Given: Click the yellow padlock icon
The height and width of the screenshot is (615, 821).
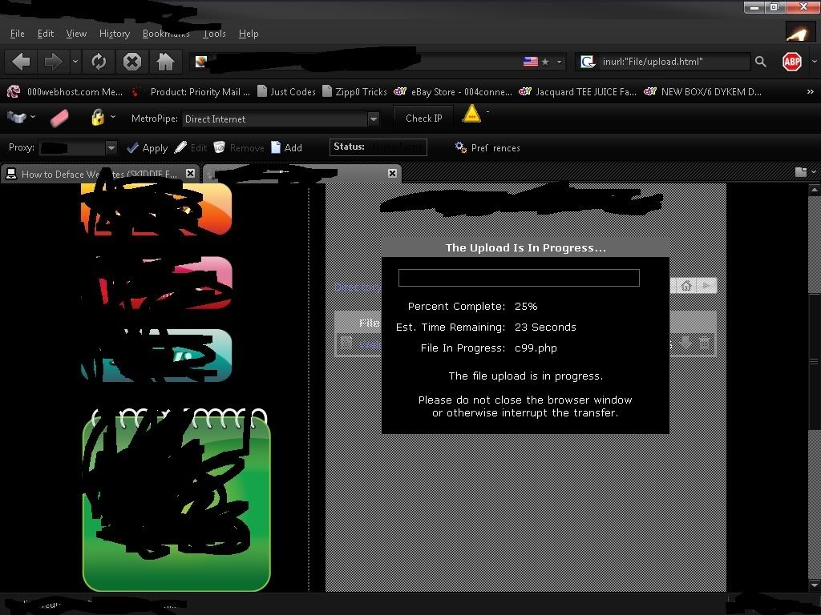Looking at the screenshot, I should point(97,117).
